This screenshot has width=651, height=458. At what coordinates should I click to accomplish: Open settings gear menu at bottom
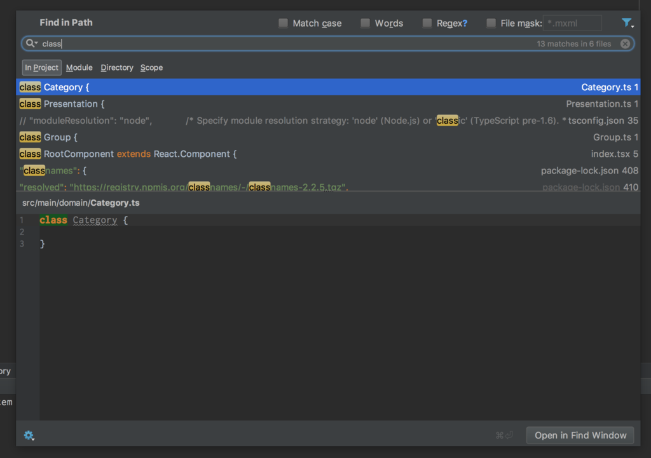[29, 434]
